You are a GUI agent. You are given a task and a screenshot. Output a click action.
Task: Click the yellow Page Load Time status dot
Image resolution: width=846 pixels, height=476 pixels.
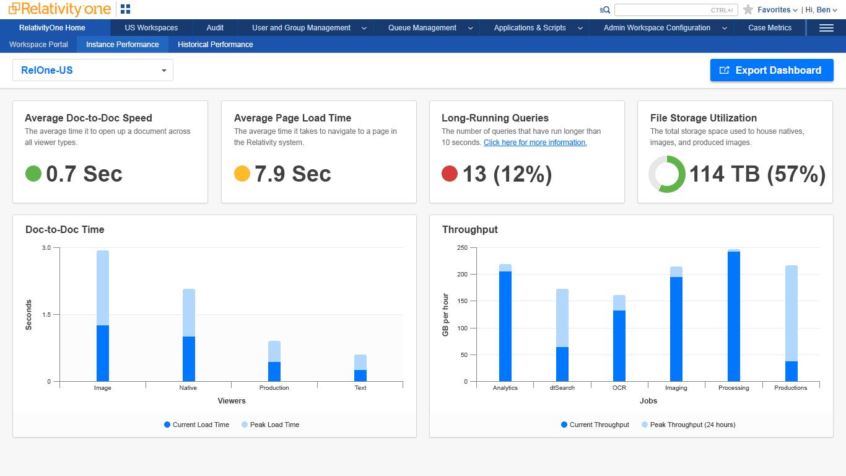(x=242, y=174)
